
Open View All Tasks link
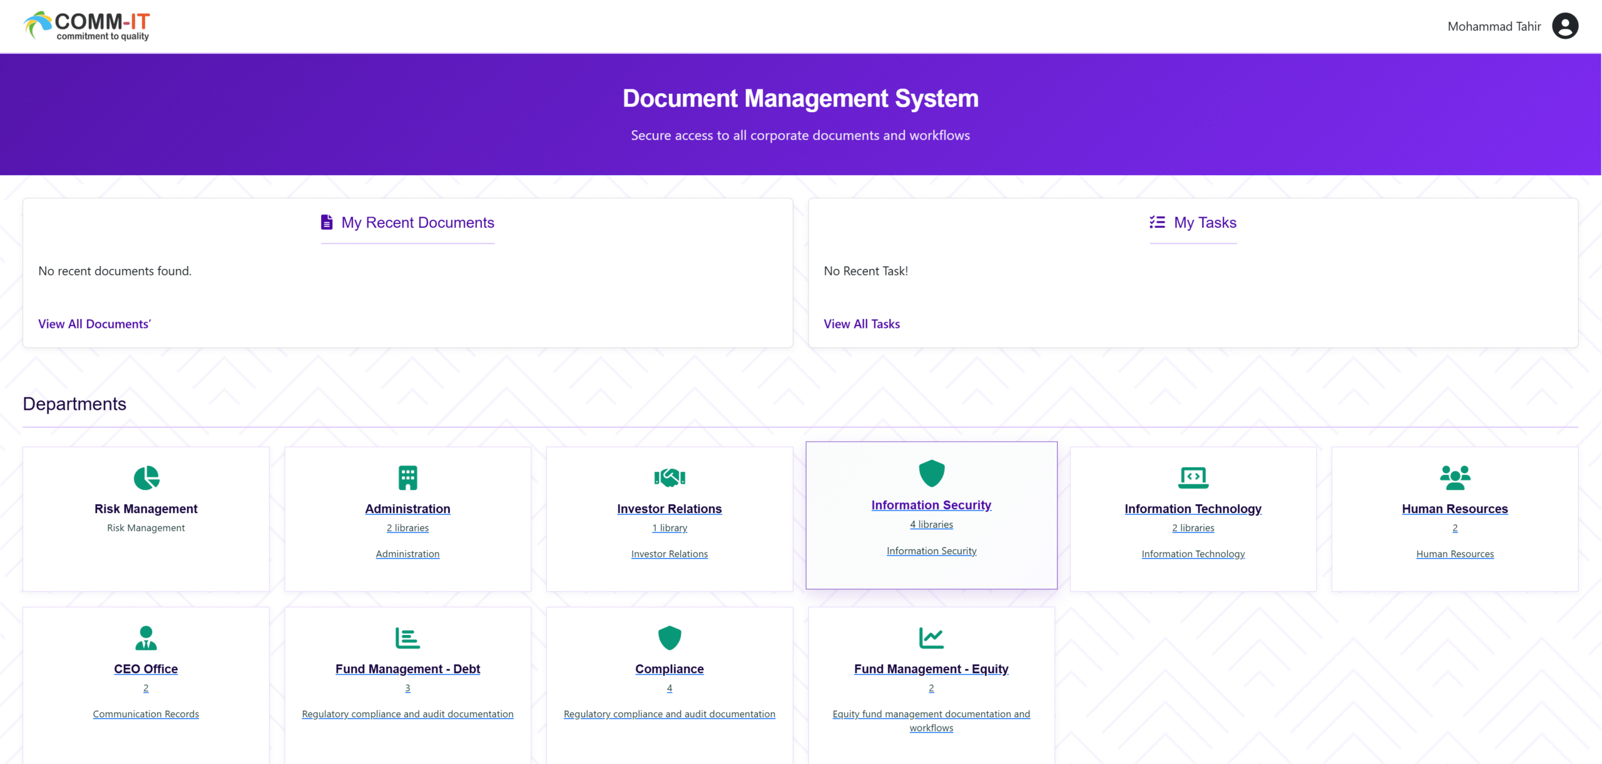(x=862, y=324)
